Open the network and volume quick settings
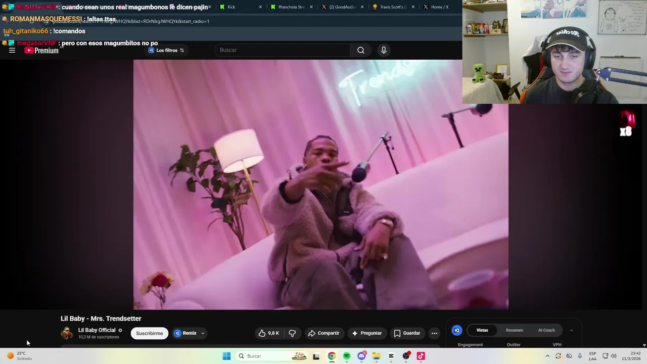 click(609, 356)
